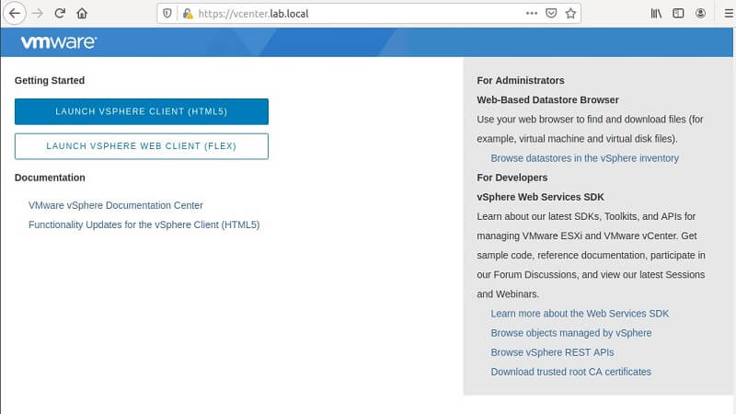The height and width of the screenshot is (414, 736).
Task: Click Download trusted root CA certificates
Action: [570, 372]
